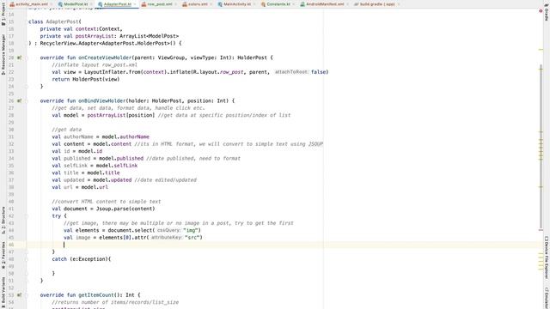Click the class name AdapterPost at line 15
This screenshot has width=550, height=309.
tap(63, 21)
